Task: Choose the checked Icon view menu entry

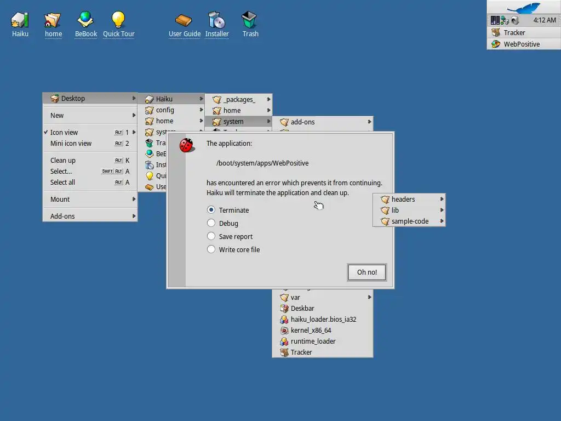Action: (x=90, y=133)
